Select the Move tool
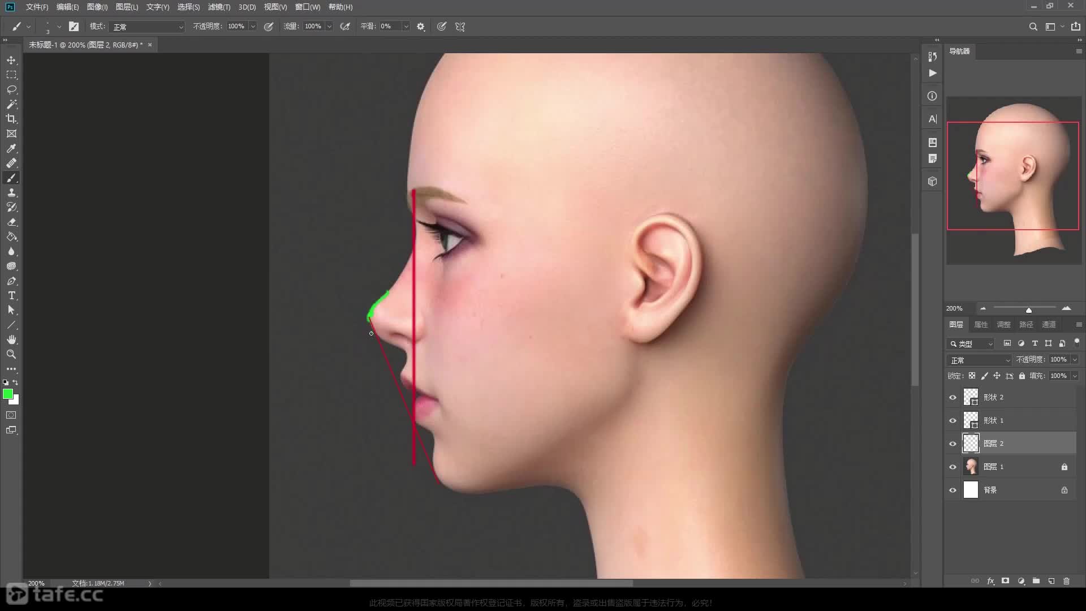This screenshot has height=611, width=1086. 11,60
